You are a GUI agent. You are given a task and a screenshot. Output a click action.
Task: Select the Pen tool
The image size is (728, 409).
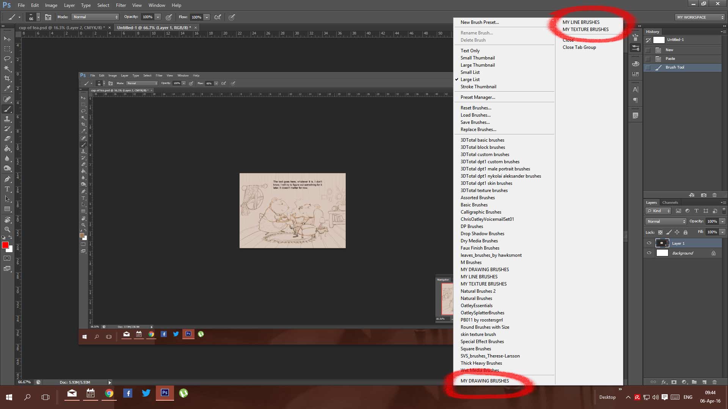coord(7,179)
